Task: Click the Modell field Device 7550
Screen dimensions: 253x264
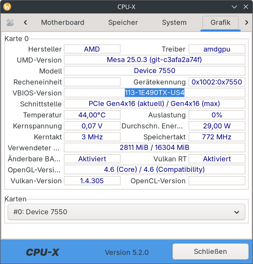Action: pyautogui.click(x=155, y=71)
